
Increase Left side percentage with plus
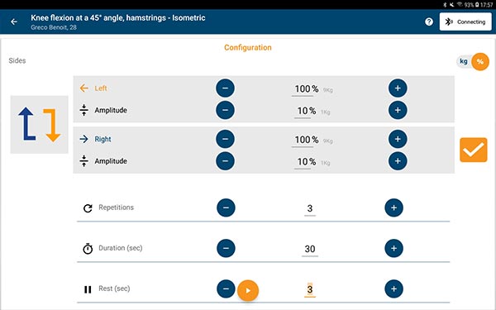tap(398, 88)
